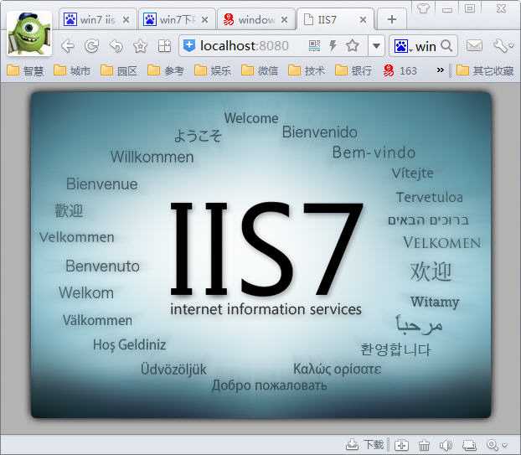
Task: Open the wrench tools menu
Action: [x=503, y=46]
